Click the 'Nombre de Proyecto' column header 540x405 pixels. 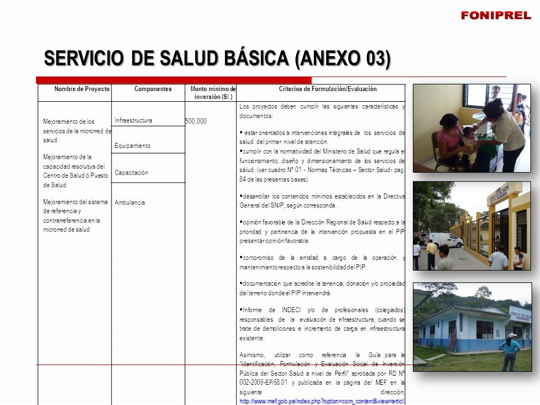click(82, 89)
